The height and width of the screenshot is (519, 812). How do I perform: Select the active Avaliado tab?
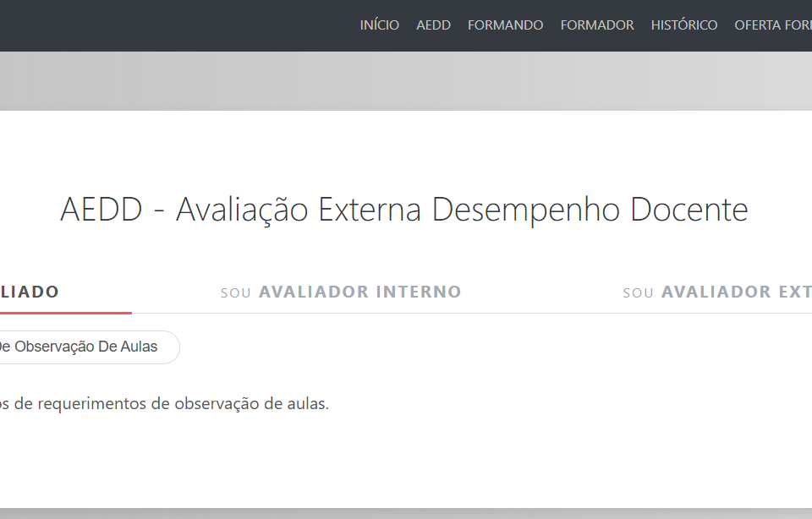(x=30, y=292)
